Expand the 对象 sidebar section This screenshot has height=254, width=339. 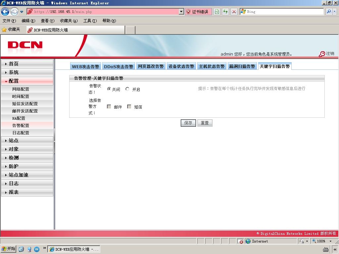[x=27, y=149]
